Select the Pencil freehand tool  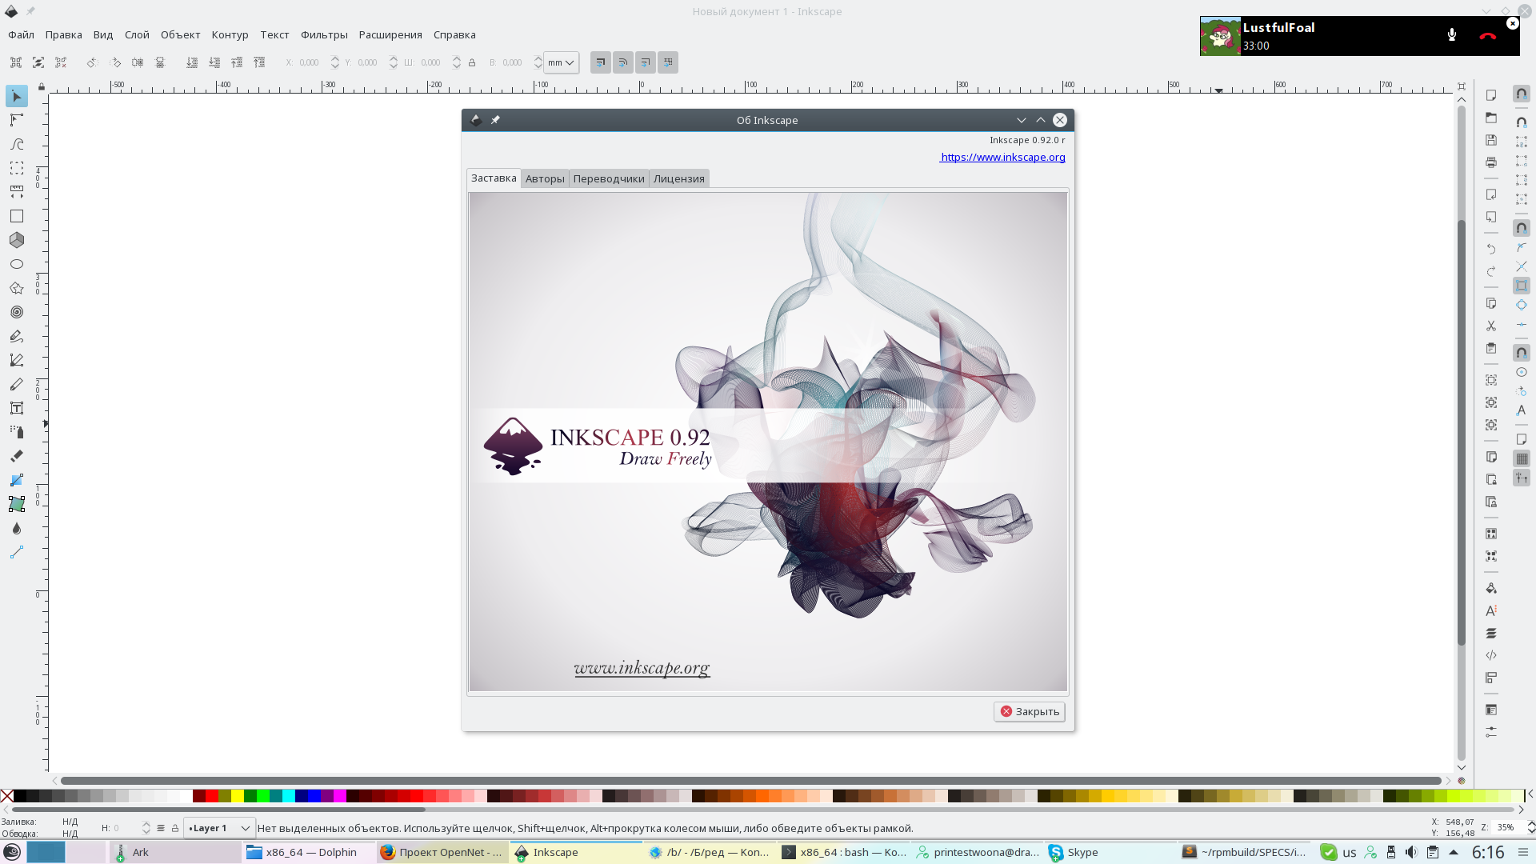point(17,336)
